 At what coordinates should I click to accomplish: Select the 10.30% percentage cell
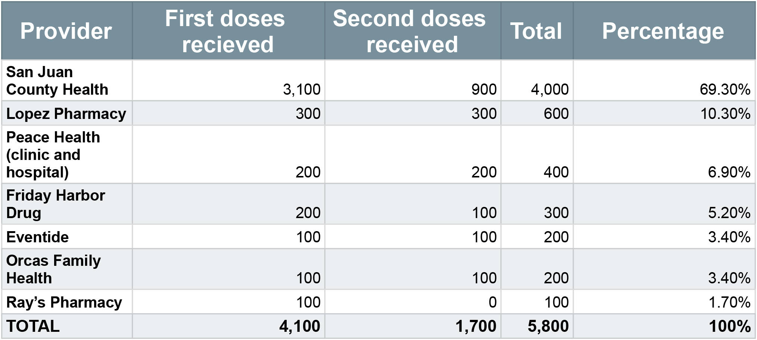pos(725,114)
